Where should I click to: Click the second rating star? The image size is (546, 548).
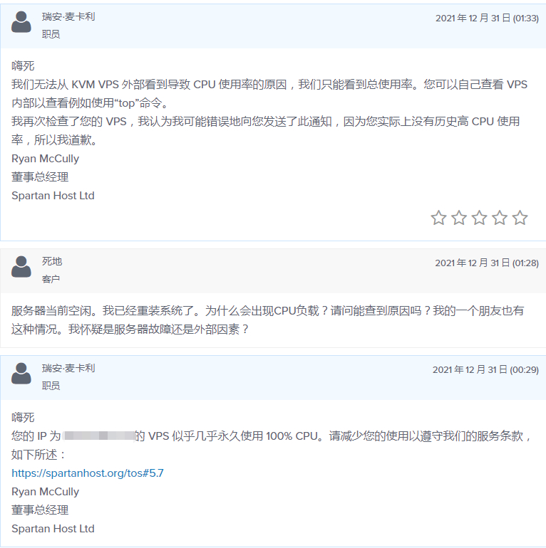click(459, 218)
